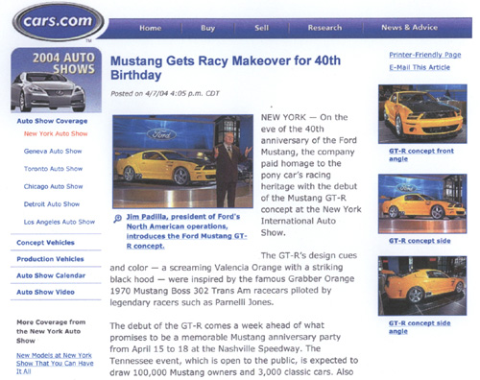Open the Auto Show Video link
The width and height of the screenshot is (480, 380).
tap(45, 292)
